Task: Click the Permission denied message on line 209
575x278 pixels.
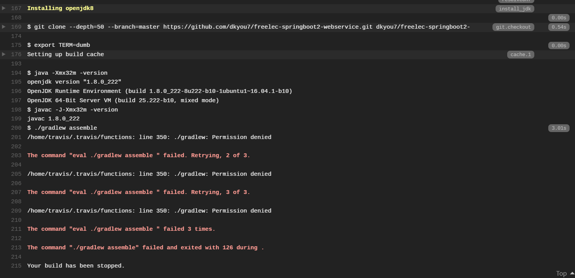Action: pyautogui.click(x=149, y=211)
